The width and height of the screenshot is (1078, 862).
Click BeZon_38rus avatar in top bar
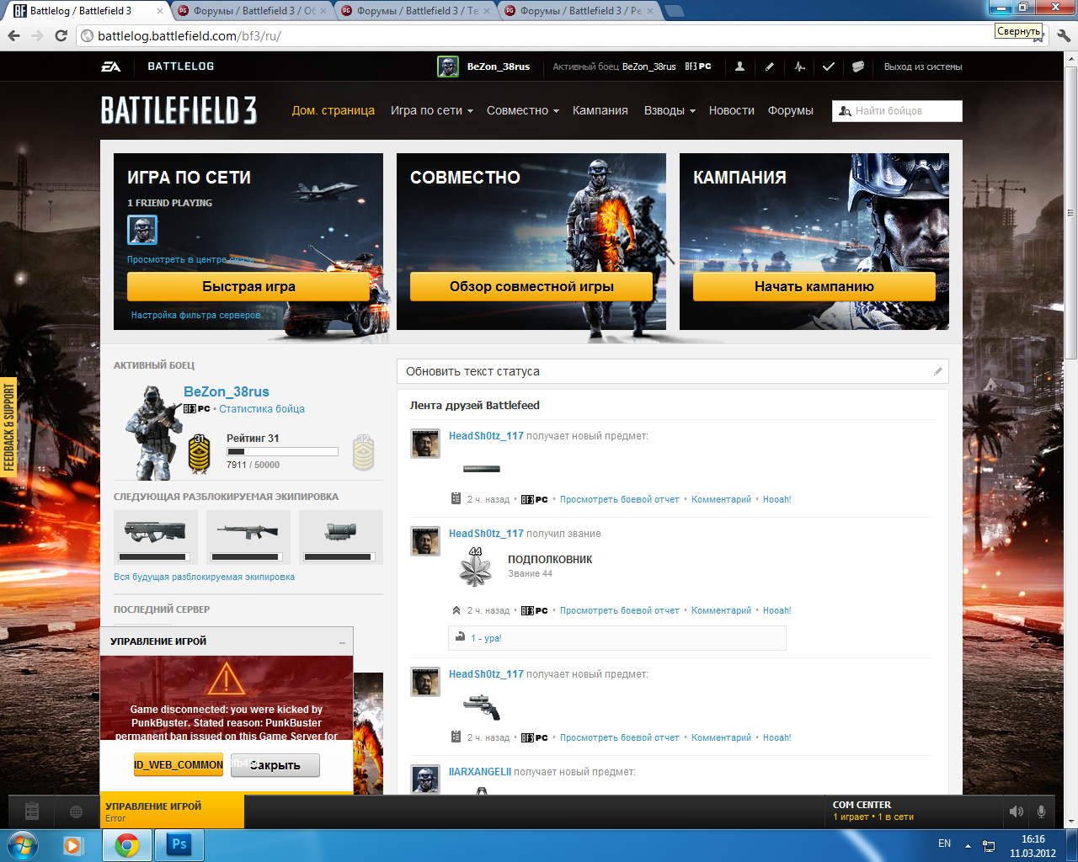(448, 67)
